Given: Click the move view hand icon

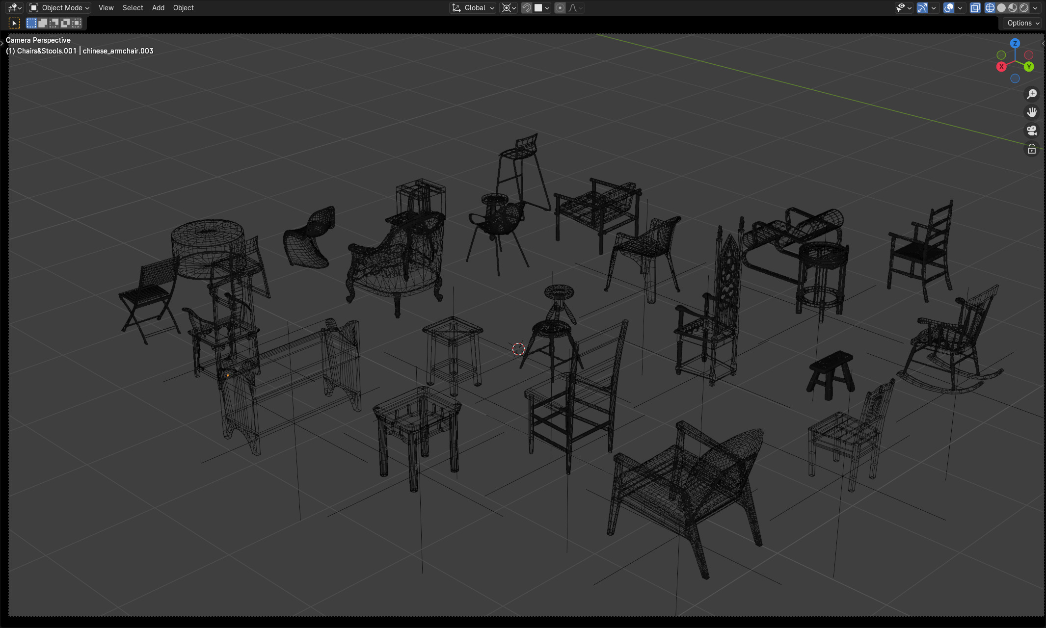Looking at the screenshot, I should [1032, 112].
